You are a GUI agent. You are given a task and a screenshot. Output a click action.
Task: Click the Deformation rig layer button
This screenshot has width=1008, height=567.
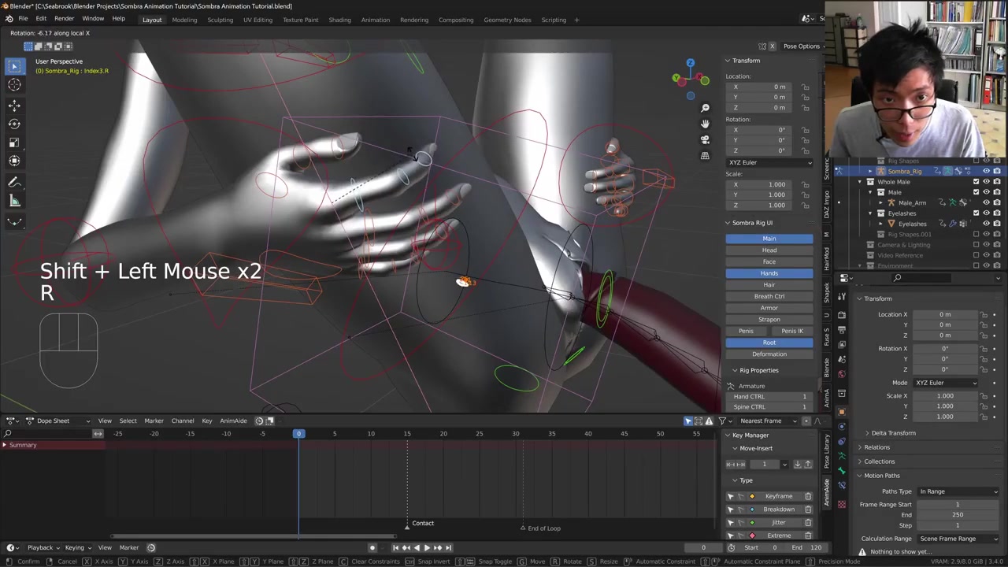(769, 354)
